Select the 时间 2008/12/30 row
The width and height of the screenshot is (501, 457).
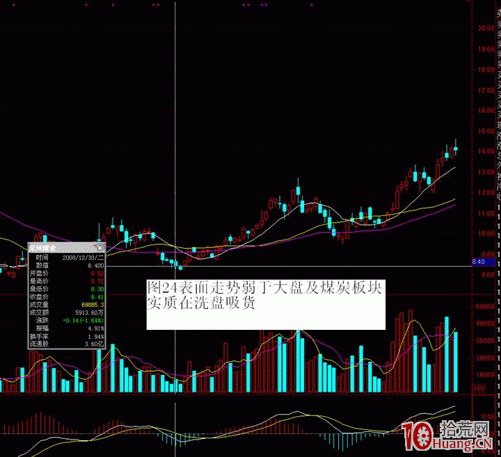point(66,256)
